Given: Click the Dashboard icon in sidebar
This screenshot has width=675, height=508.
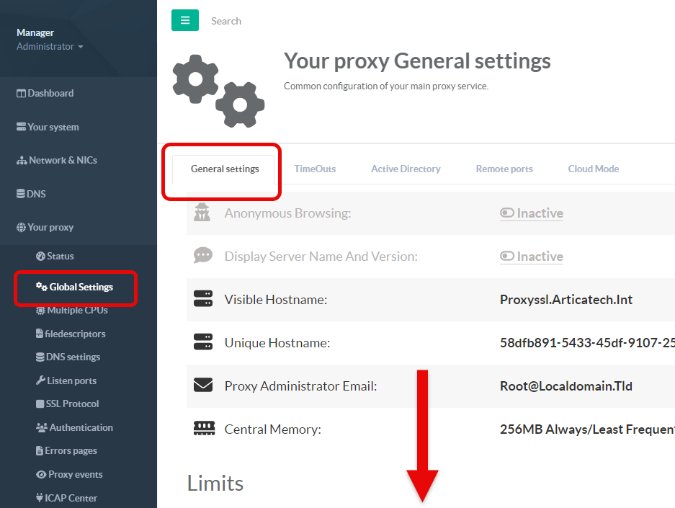Looking at the screenshot, I should click(x=22, y=93).
